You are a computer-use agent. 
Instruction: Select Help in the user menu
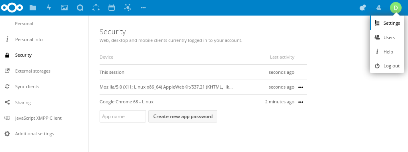(x=387, y=51)
